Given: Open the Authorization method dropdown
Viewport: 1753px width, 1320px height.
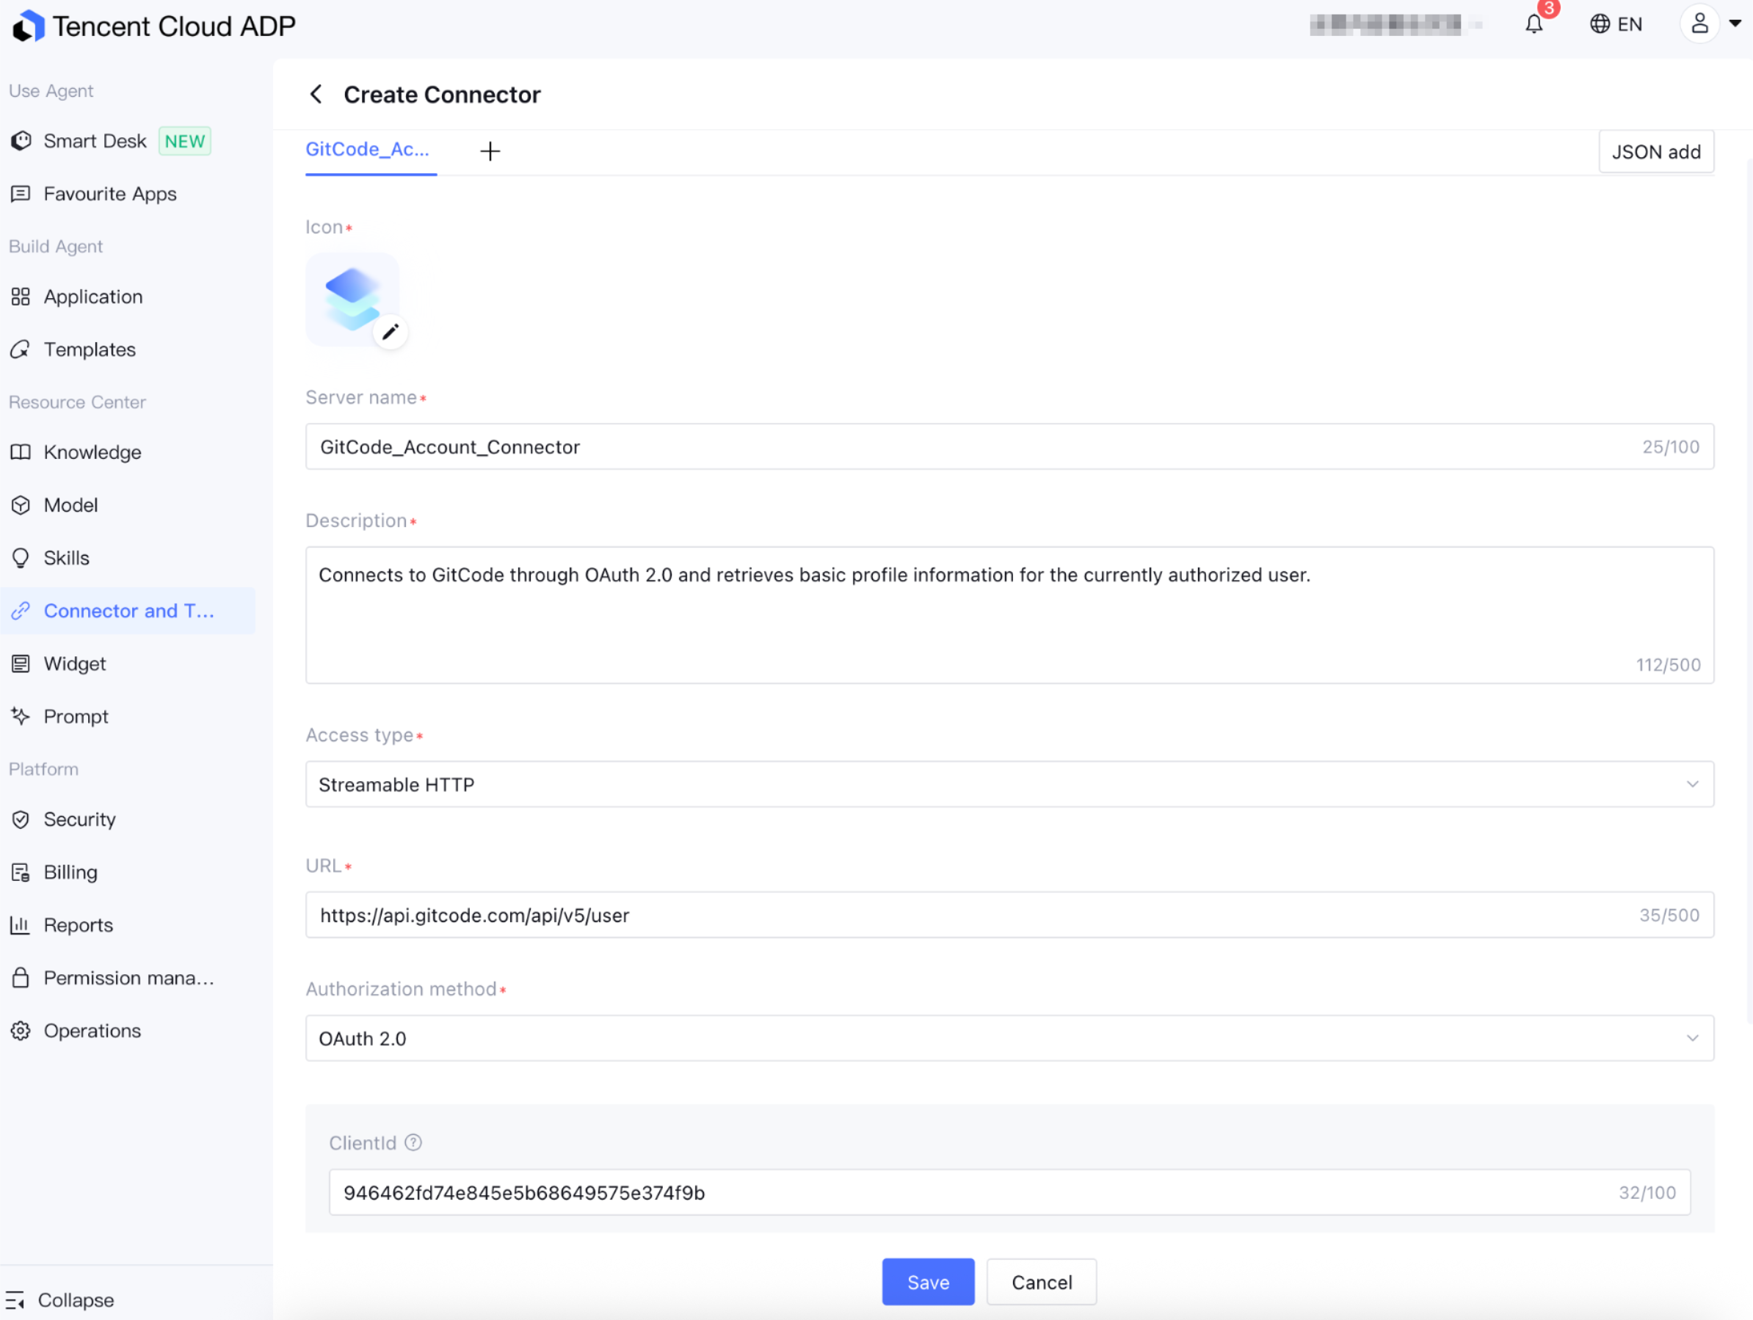Looking at the screenshot, I should 1009,1038.
